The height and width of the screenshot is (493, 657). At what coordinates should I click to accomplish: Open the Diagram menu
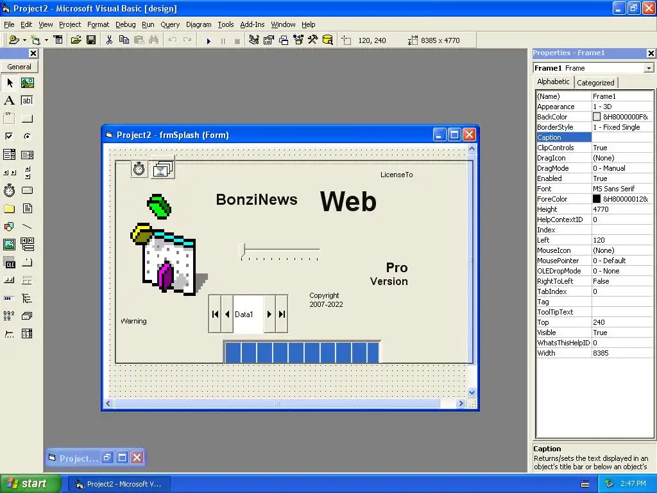click(199, 24)
